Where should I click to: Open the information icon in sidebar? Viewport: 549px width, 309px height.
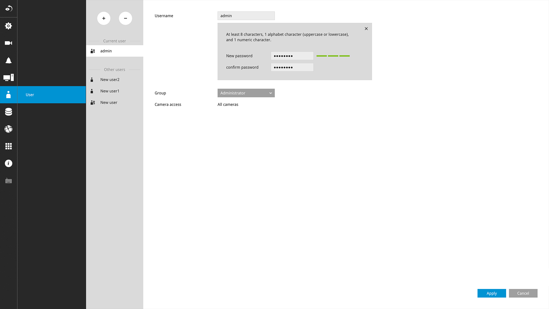[9, 163]
